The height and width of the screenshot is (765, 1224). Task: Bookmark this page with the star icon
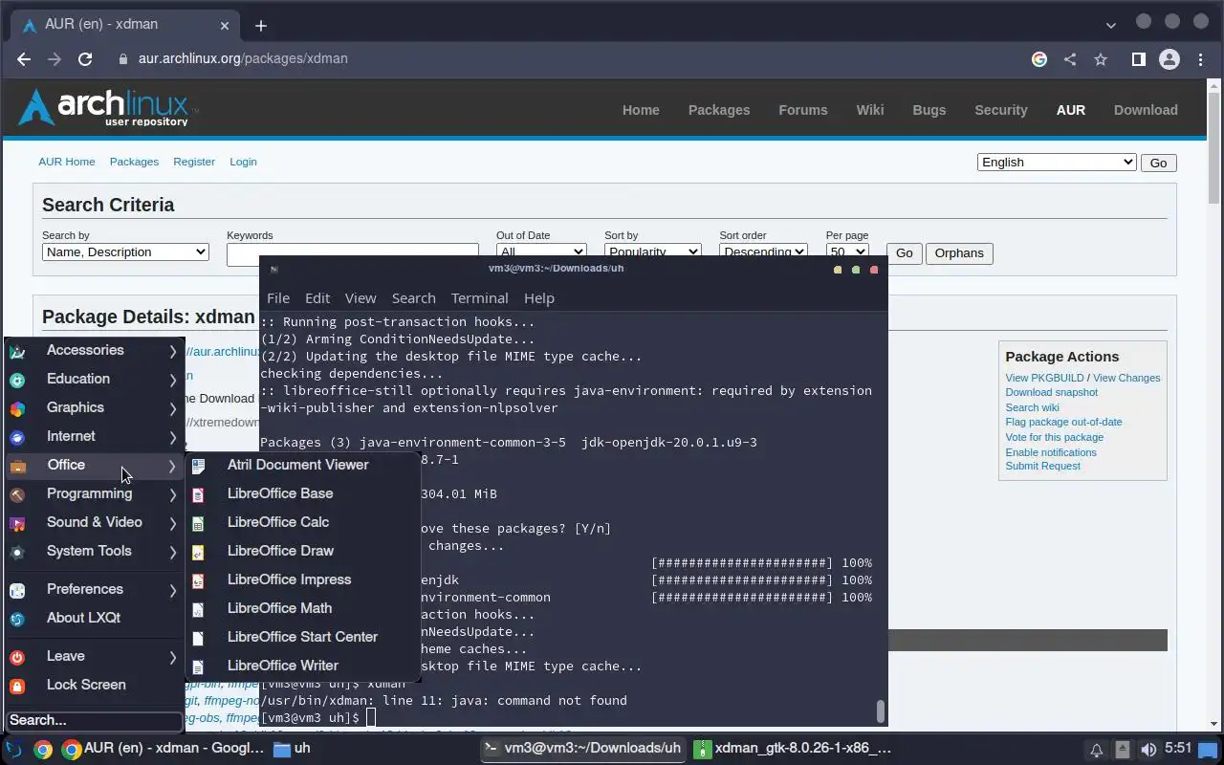[1101, 59]
